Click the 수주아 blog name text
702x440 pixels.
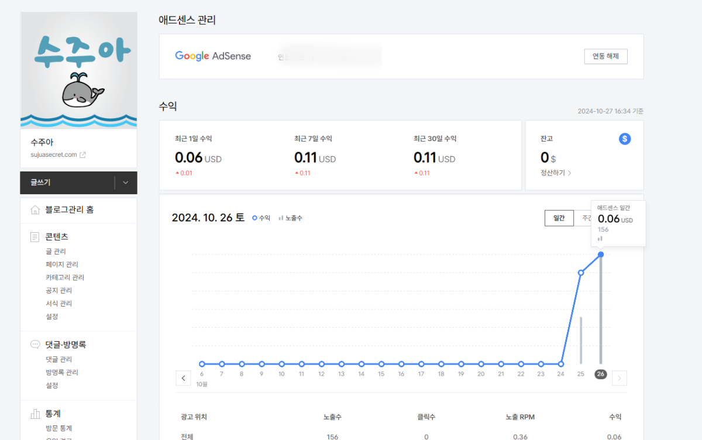[x=42, y=142]
